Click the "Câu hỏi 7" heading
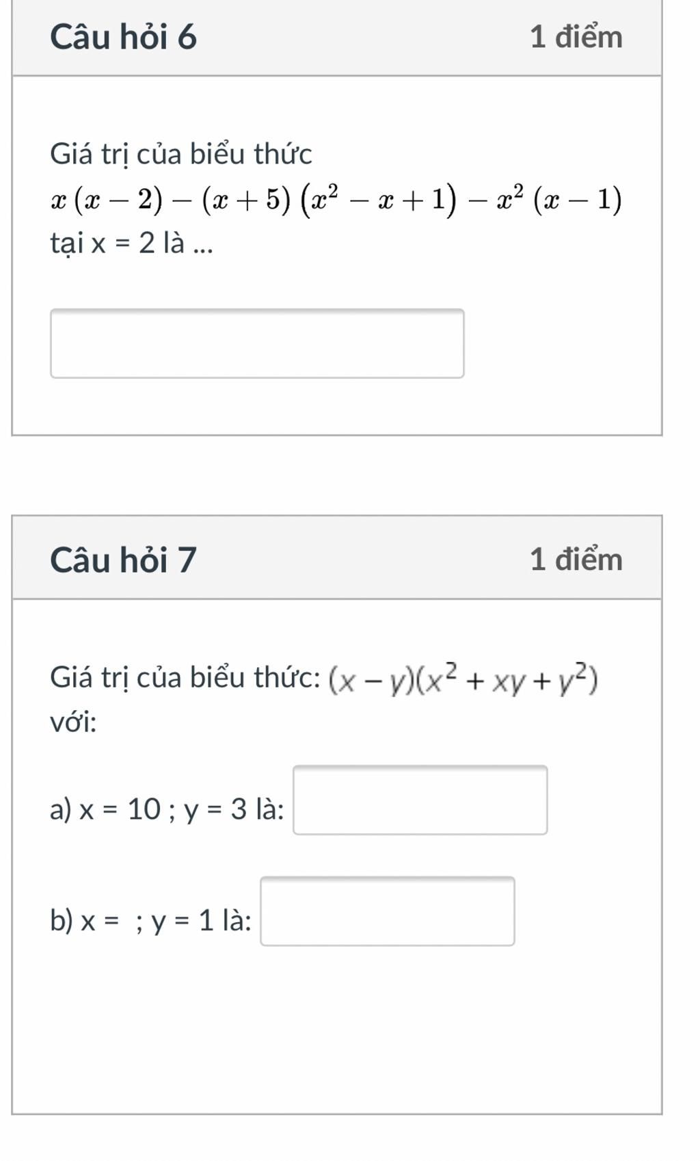This screenshot has height=1161, width=700. [123, 560]
